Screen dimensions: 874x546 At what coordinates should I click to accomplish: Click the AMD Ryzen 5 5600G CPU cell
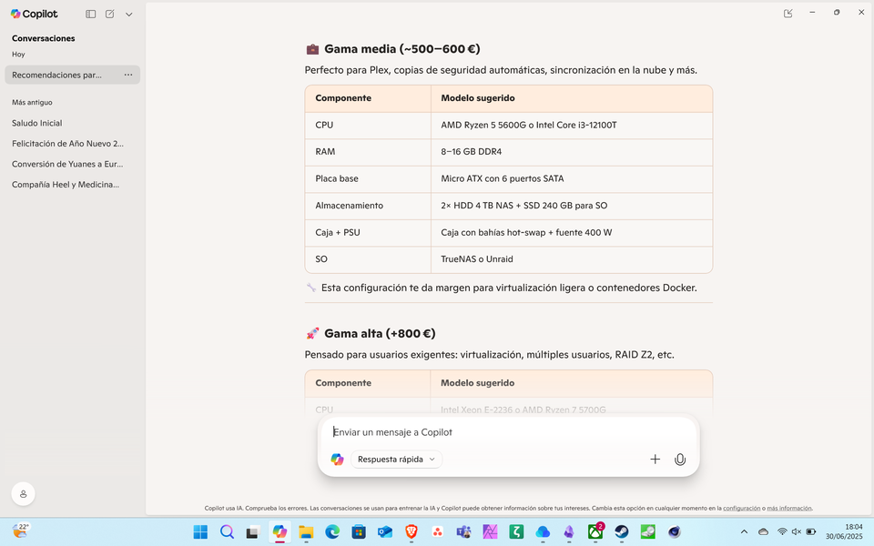coord(572,125)
